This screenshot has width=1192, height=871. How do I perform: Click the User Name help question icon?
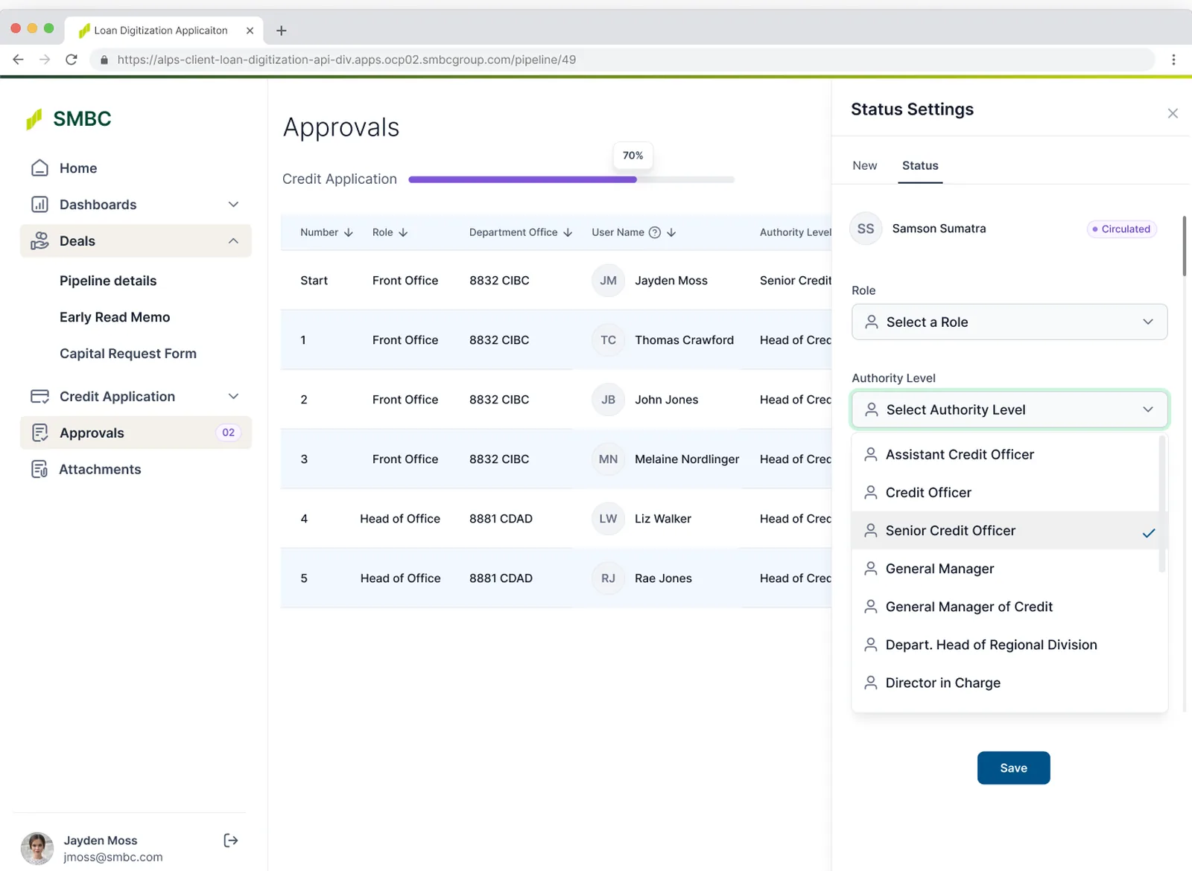pyautogui.click(x=655, y=232)
